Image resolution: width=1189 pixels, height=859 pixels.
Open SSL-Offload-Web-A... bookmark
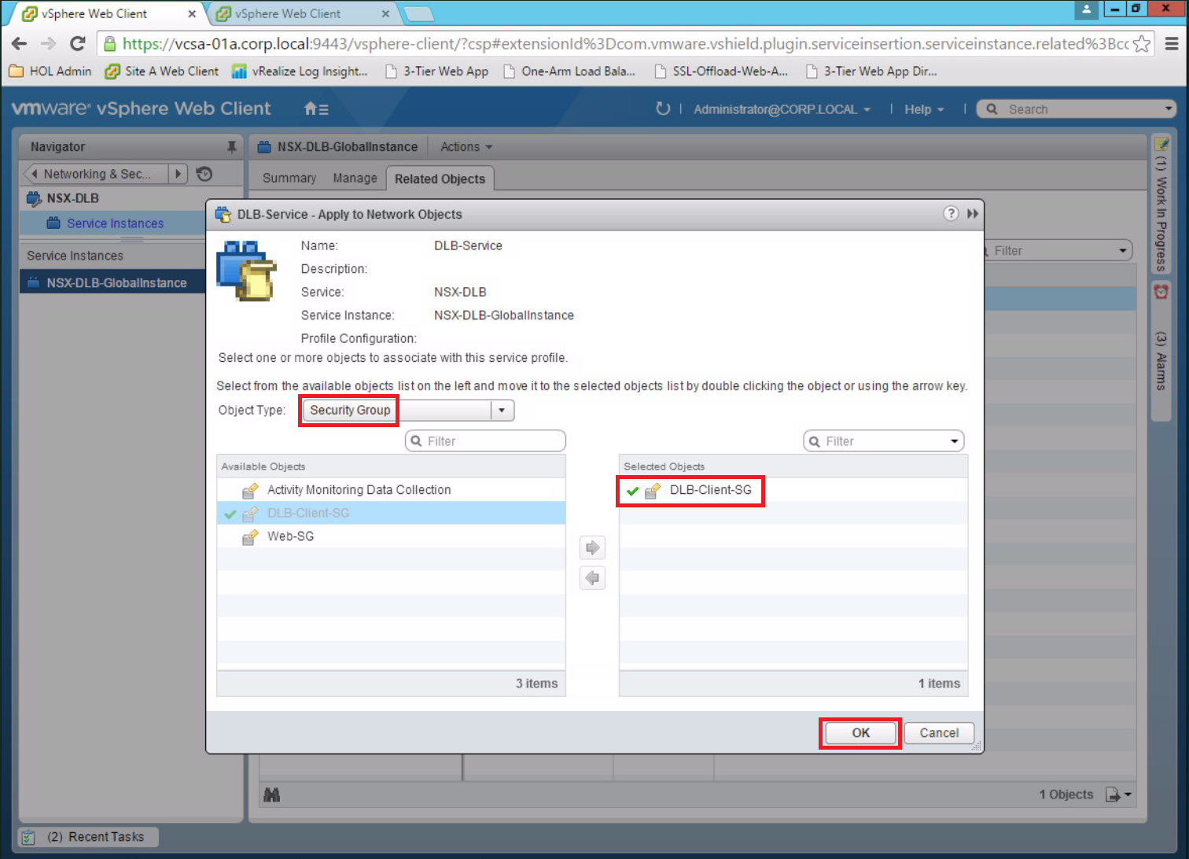(720, 71)
